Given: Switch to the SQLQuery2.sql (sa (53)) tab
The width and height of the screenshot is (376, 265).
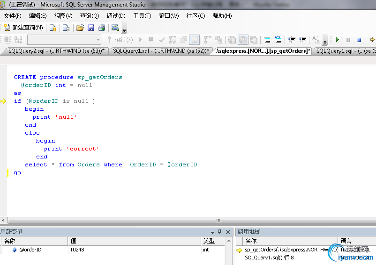Looking at the screenshot, I should point(56,51).
